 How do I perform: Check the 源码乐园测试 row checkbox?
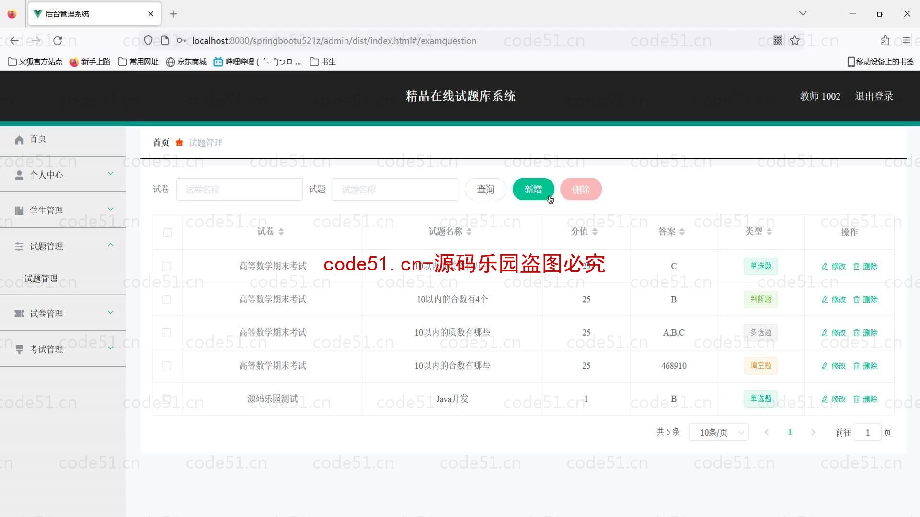pyautogui.click(x=166, y=399)
